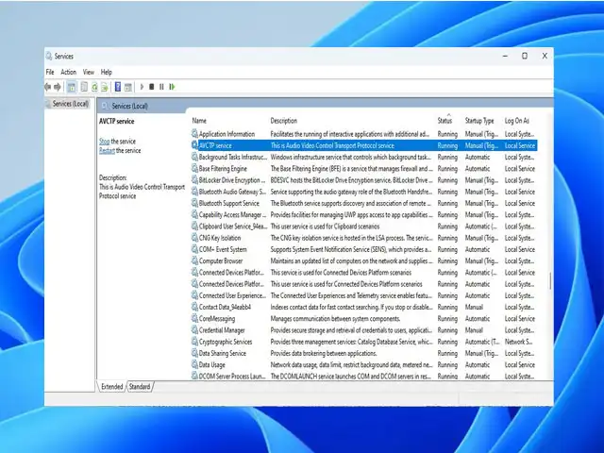Click the Restart the service link

coord(107,151)
